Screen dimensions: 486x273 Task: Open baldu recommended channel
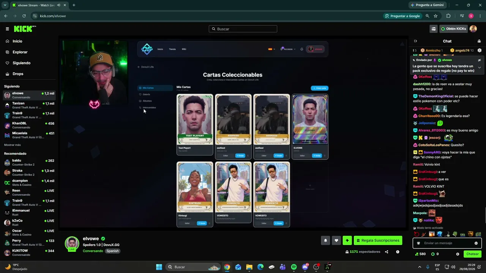30,162
